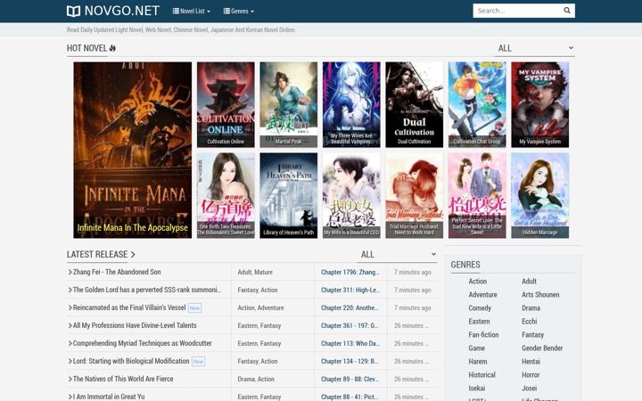642x401 pixels.
Task: Open Chapter 361 - 197 link
Action: tap(350, 326)
